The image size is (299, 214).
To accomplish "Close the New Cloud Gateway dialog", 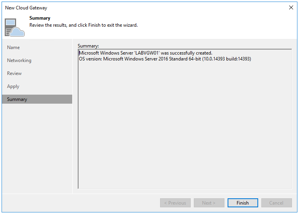I will (291, 7).
